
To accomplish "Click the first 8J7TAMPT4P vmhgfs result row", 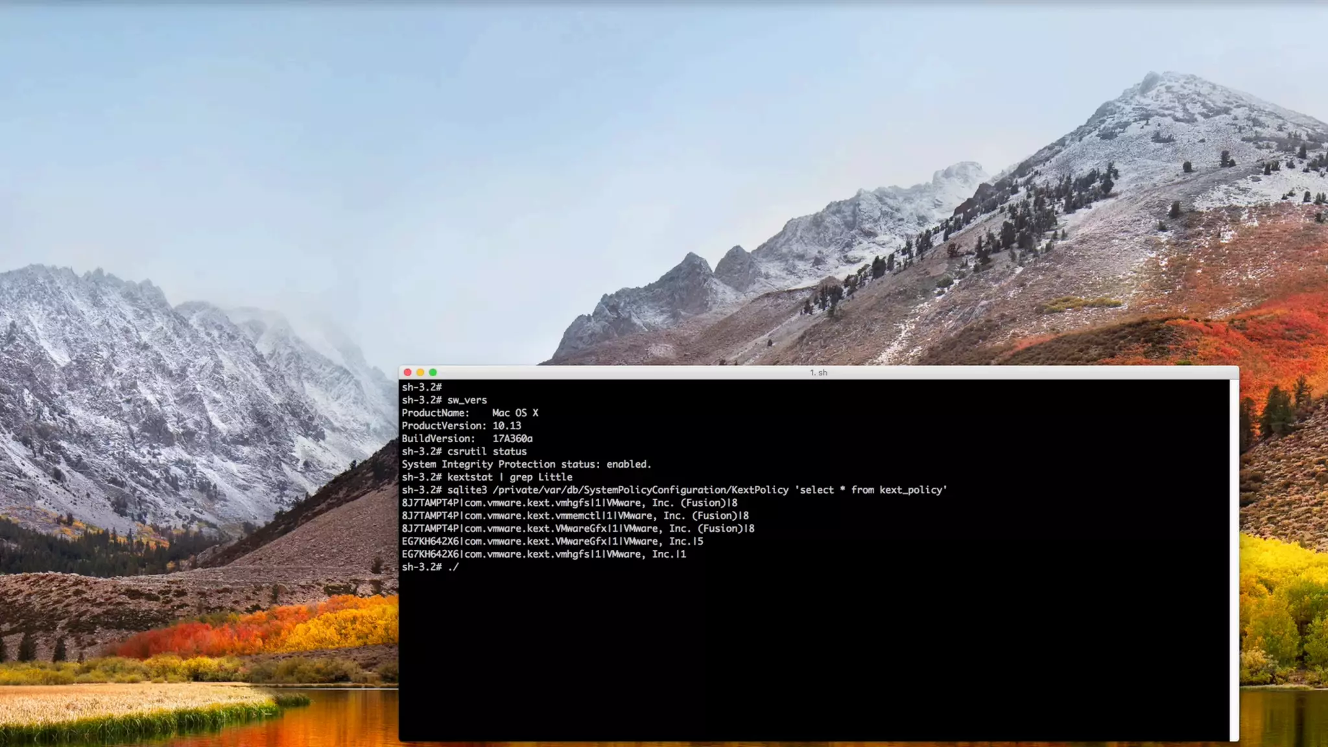I will 569,503.
